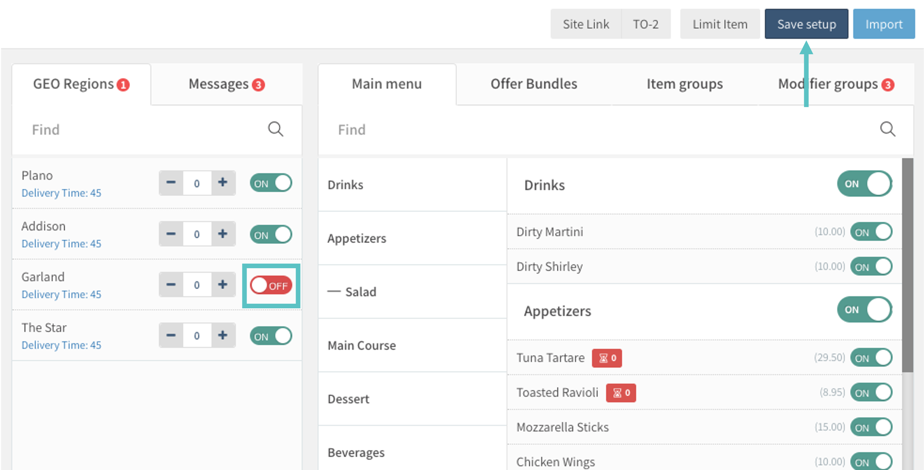Screen dimensions: 924x470
Task: Select the Main Course category
Action: (362, 345)
